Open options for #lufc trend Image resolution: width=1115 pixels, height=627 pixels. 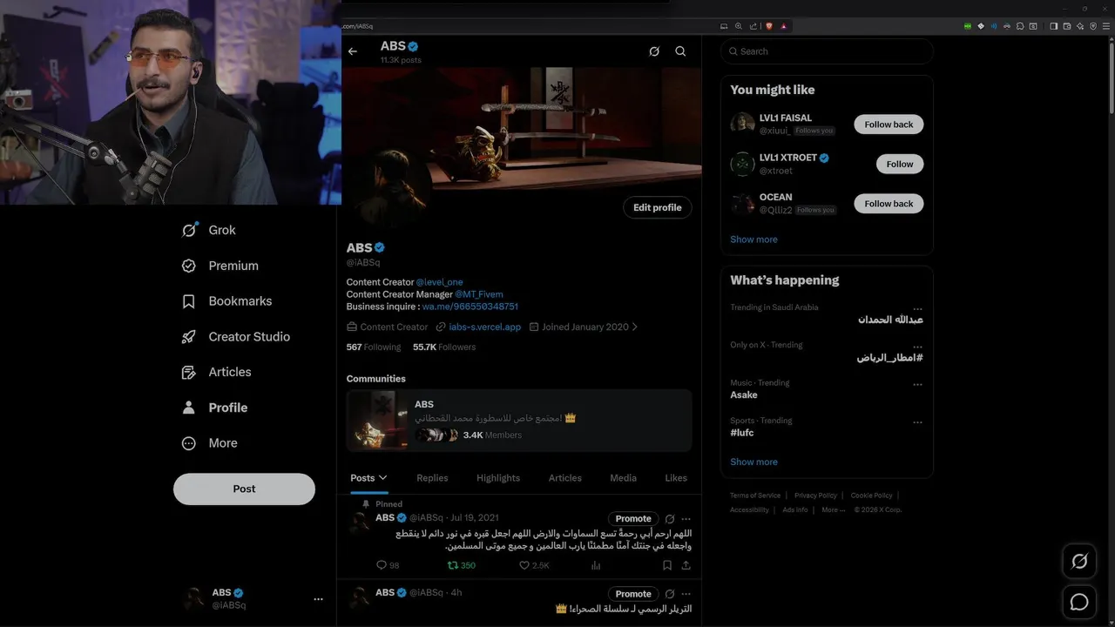(x=917, y=421)
